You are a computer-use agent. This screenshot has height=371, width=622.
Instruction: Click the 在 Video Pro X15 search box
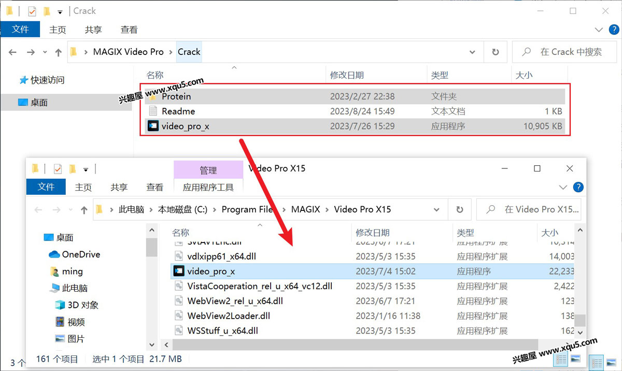529,209
